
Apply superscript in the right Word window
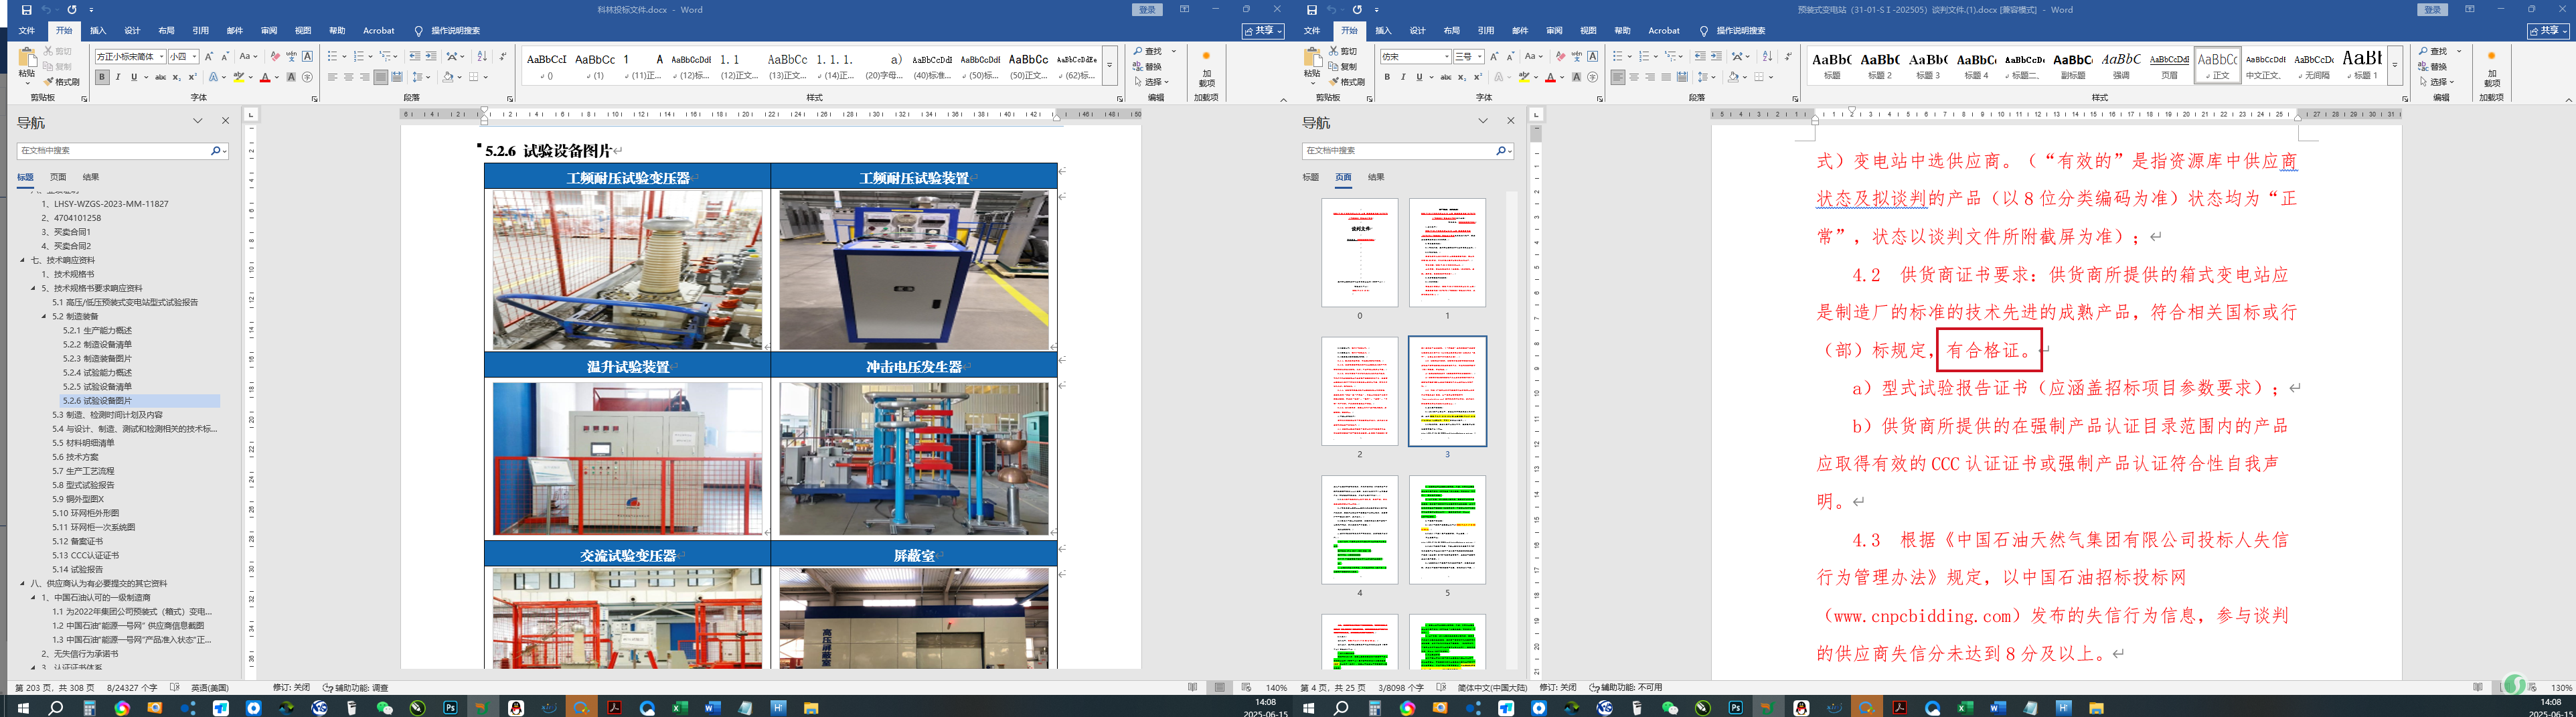click(x=1478, y=77)
